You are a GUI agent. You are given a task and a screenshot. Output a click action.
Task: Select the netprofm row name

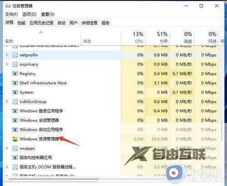coord(29,55)
